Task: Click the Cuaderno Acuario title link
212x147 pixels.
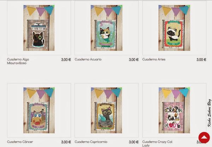Action: tap(88, 60)
